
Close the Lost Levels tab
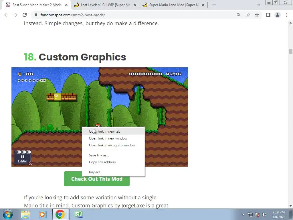(135, 5)
